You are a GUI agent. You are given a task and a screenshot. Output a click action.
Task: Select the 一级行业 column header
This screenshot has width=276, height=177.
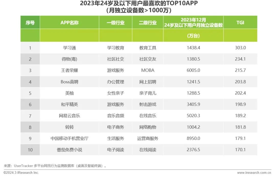pyautogui.click(x=115, y=22)
